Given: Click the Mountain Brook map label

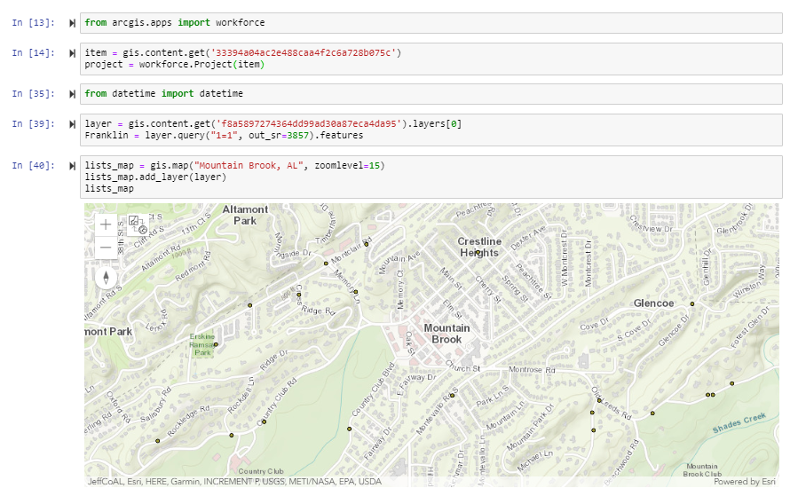Looking at the screenshot, I should pos(446,334).
